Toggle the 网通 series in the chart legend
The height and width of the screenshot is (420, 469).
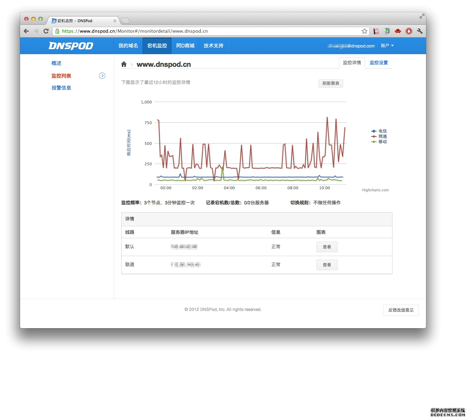(x=379, y=136)
